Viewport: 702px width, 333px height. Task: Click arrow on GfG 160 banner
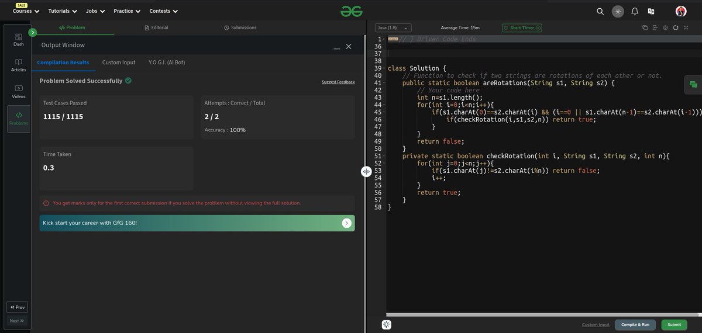(346, 223)
